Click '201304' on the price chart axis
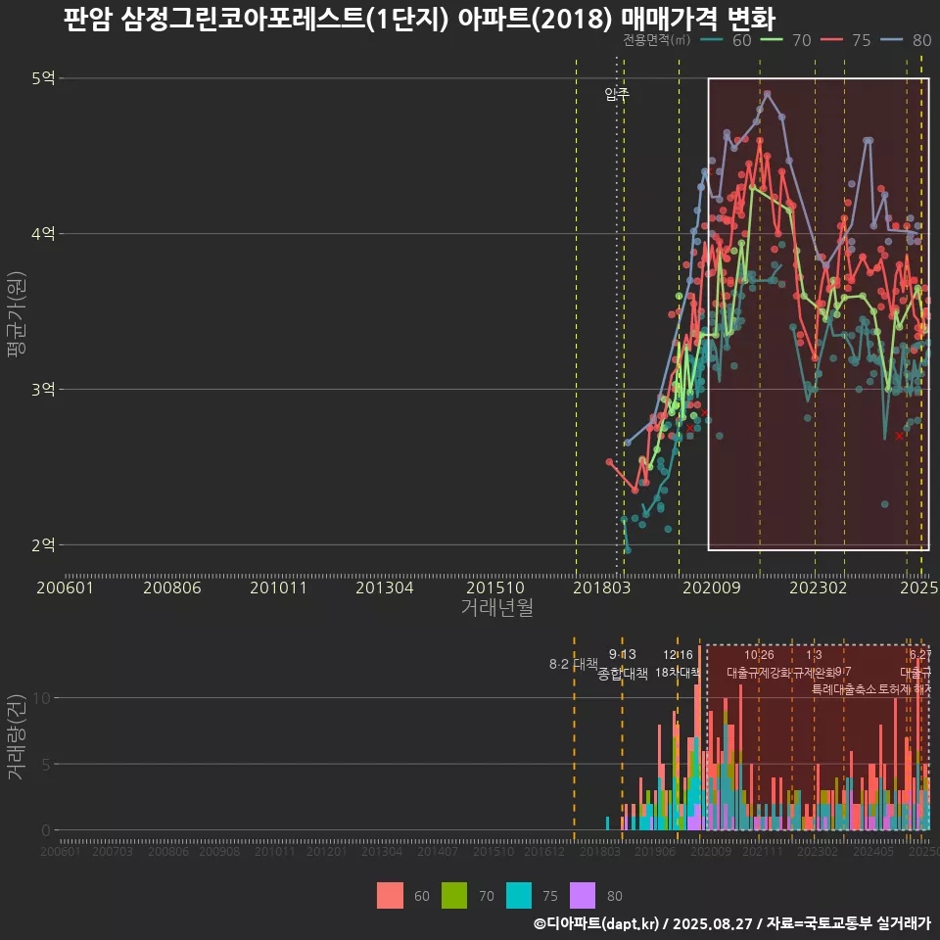 pos(384,587)
